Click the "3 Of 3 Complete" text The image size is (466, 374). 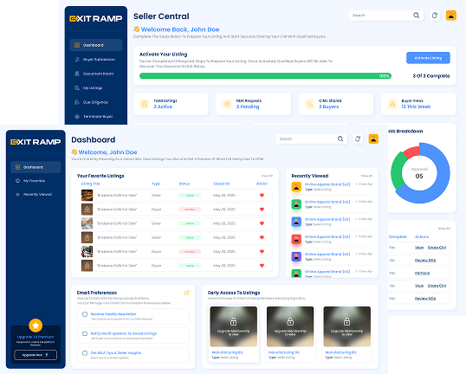[431, 76]
